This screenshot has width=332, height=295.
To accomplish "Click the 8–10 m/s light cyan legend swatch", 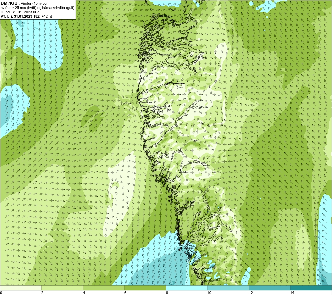I will coord(187,288).
